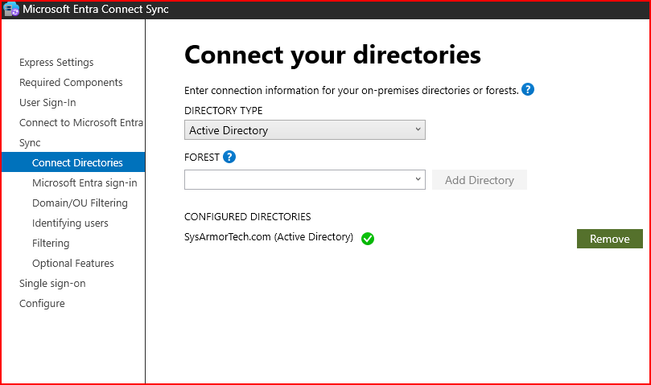Remove the SysArmorTech.com directory

tap(609, 239)
